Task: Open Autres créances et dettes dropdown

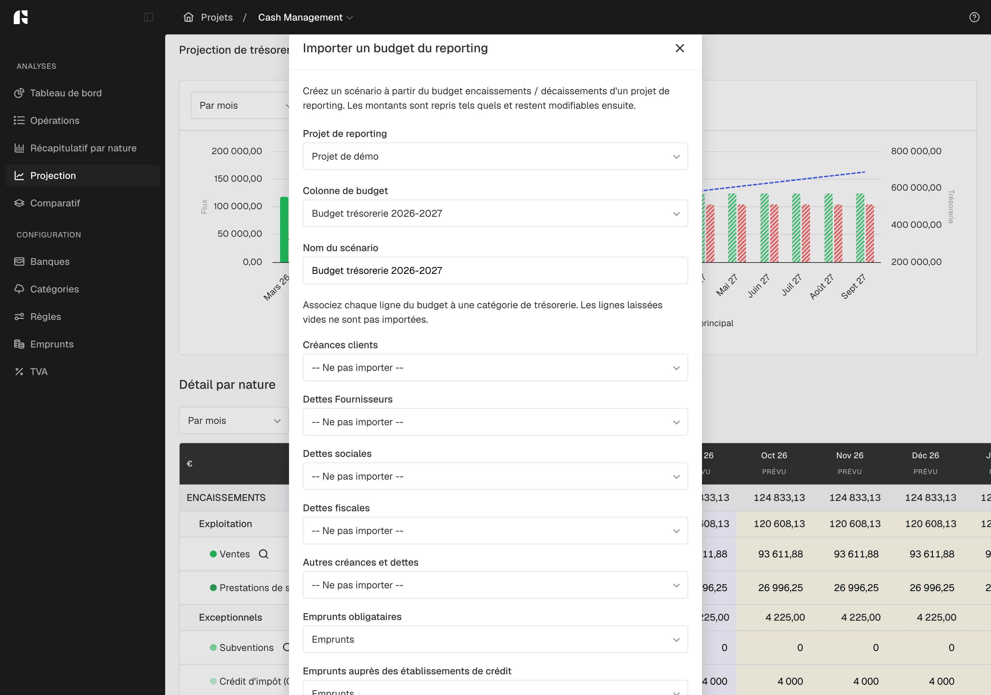Action: (495, 585)
